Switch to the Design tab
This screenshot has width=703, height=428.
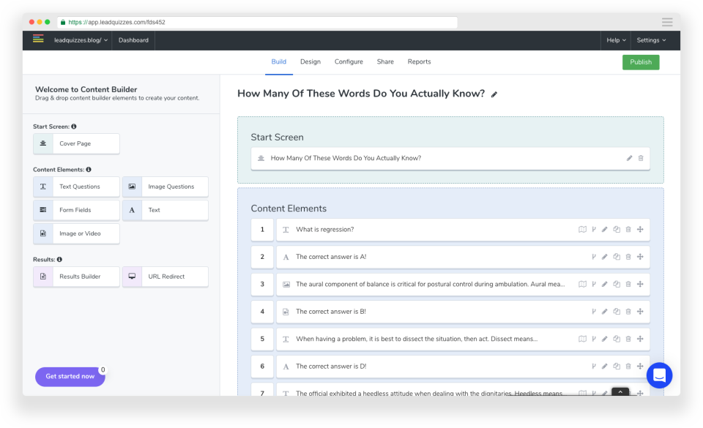(310, 61)
